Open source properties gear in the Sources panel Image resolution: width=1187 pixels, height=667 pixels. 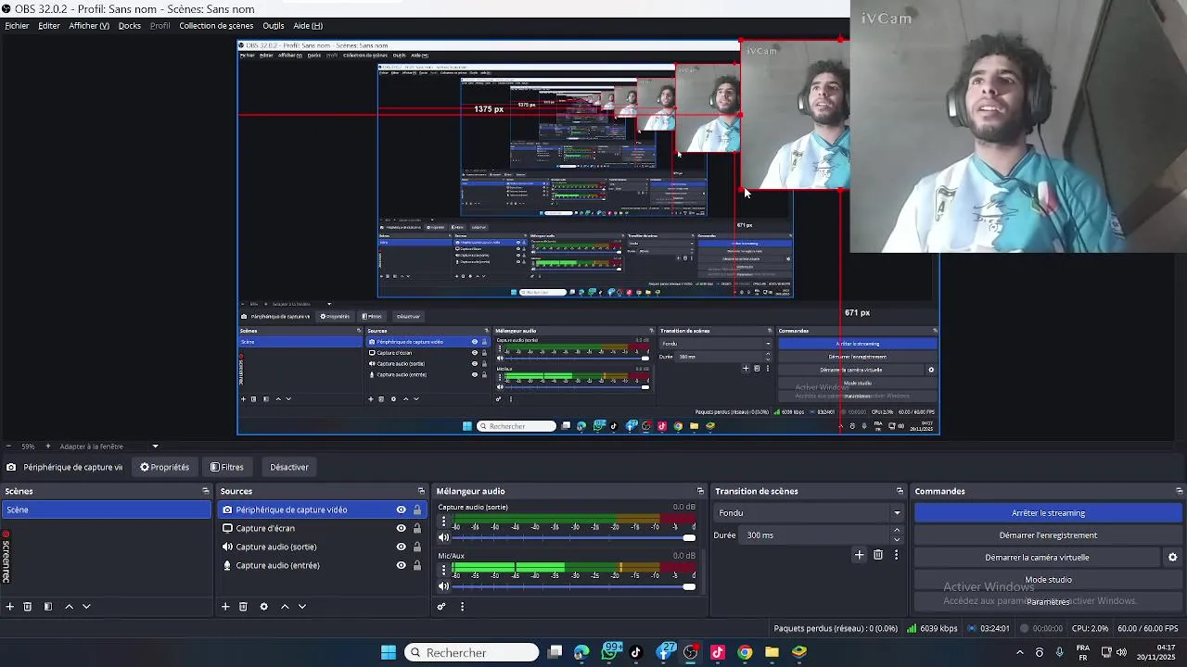click(x=263, y=607)
